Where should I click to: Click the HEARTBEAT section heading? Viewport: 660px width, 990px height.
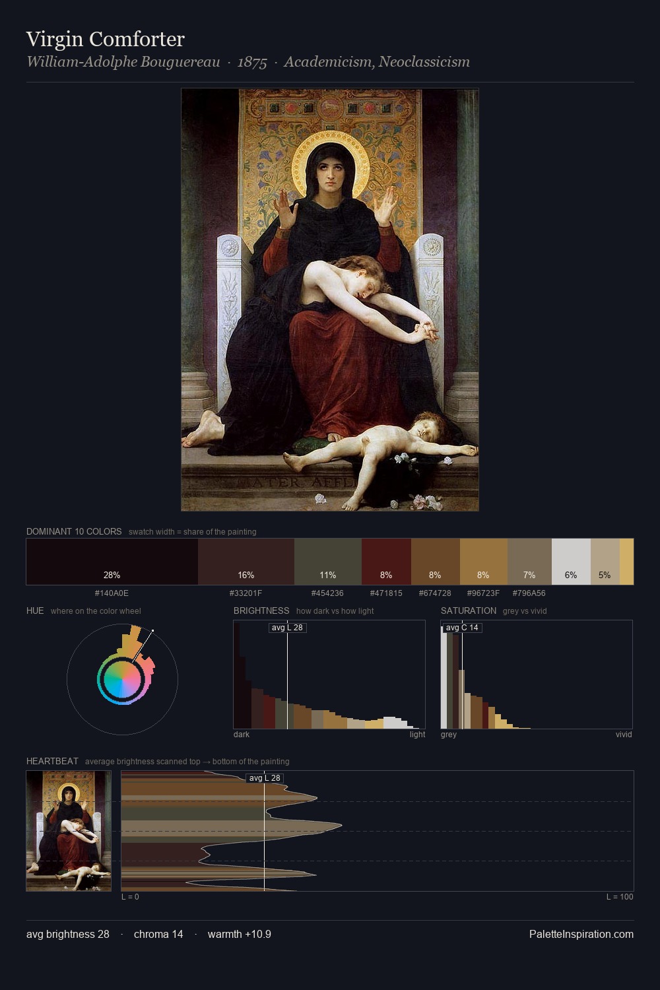coord(52,761)
